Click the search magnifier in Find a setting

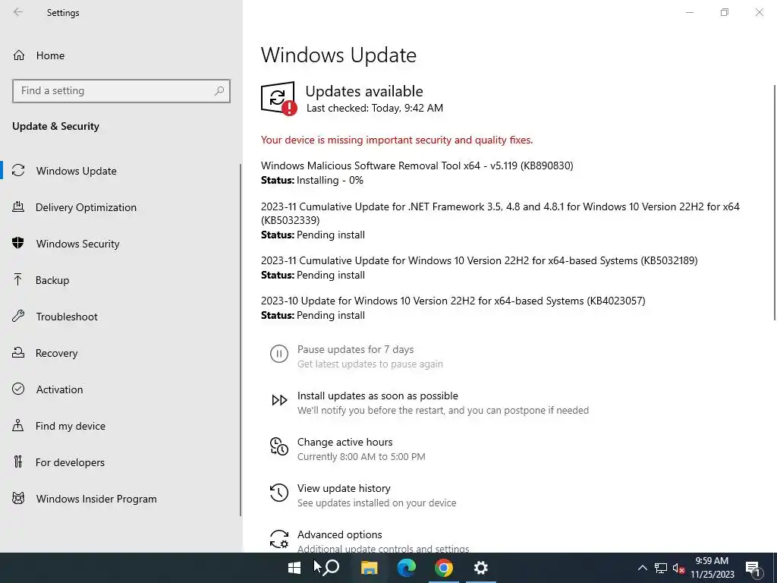coord(219,91)
